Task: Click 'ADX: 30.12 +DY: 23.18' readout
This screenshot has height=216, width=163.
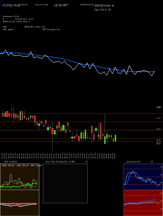Action: 15,166
